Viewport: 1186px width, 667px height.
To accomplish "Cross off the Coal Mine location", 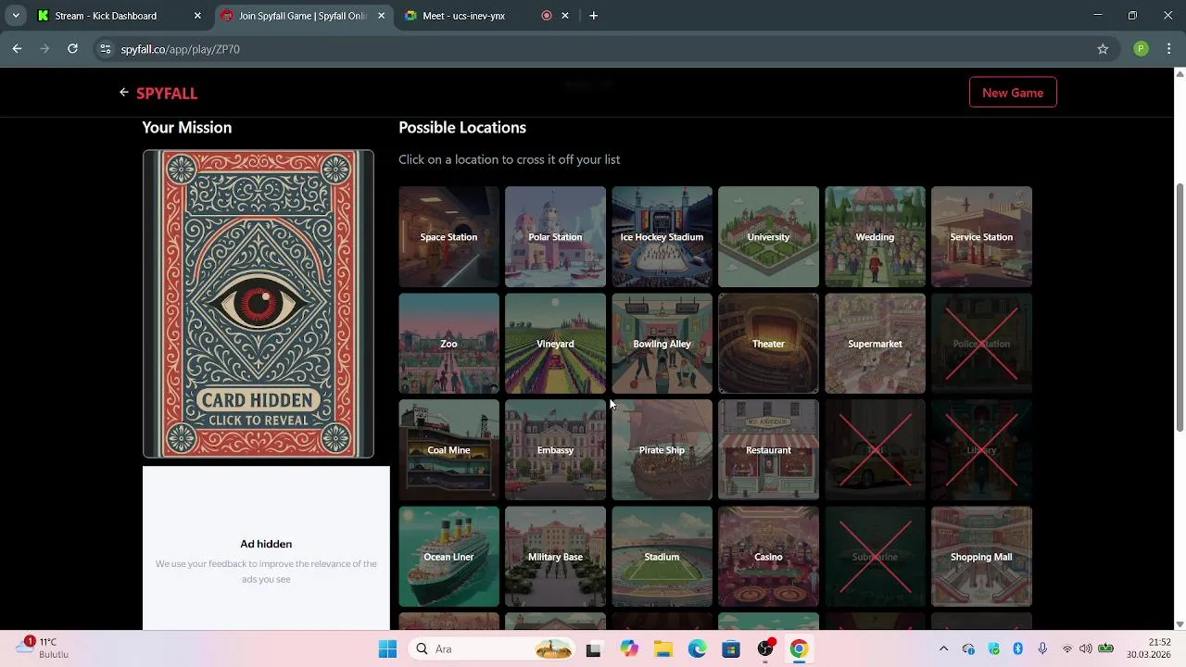I will click(448, 450).
